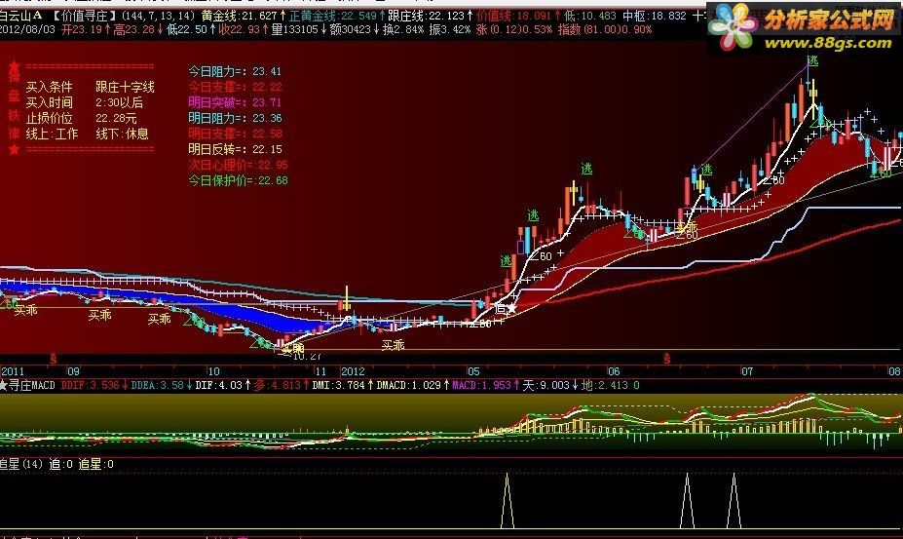Click the high price 高23.28
Screen dimensions: 903x539
[133, 29]
